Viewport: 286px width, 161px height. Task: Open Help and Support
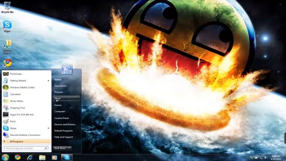pos(63,137)
